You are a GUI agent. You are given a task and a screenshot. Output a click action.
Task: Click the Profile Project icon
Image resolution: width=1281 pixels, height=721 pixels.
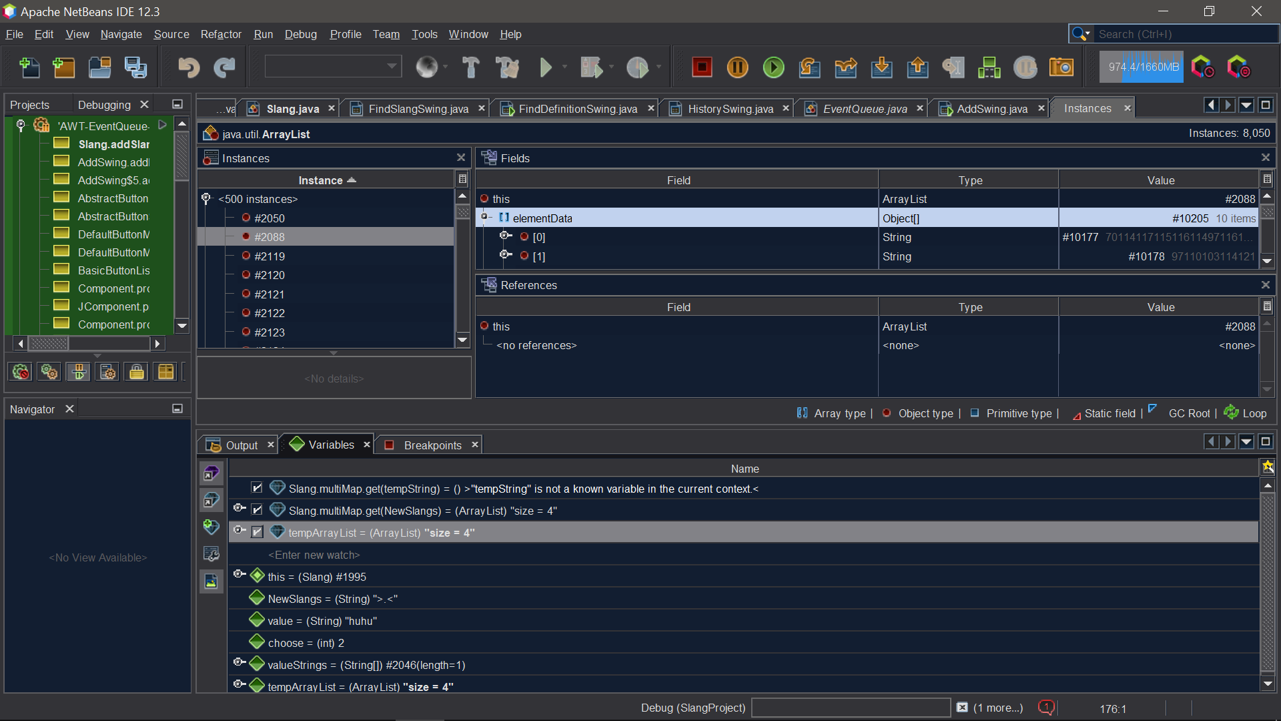637,67
